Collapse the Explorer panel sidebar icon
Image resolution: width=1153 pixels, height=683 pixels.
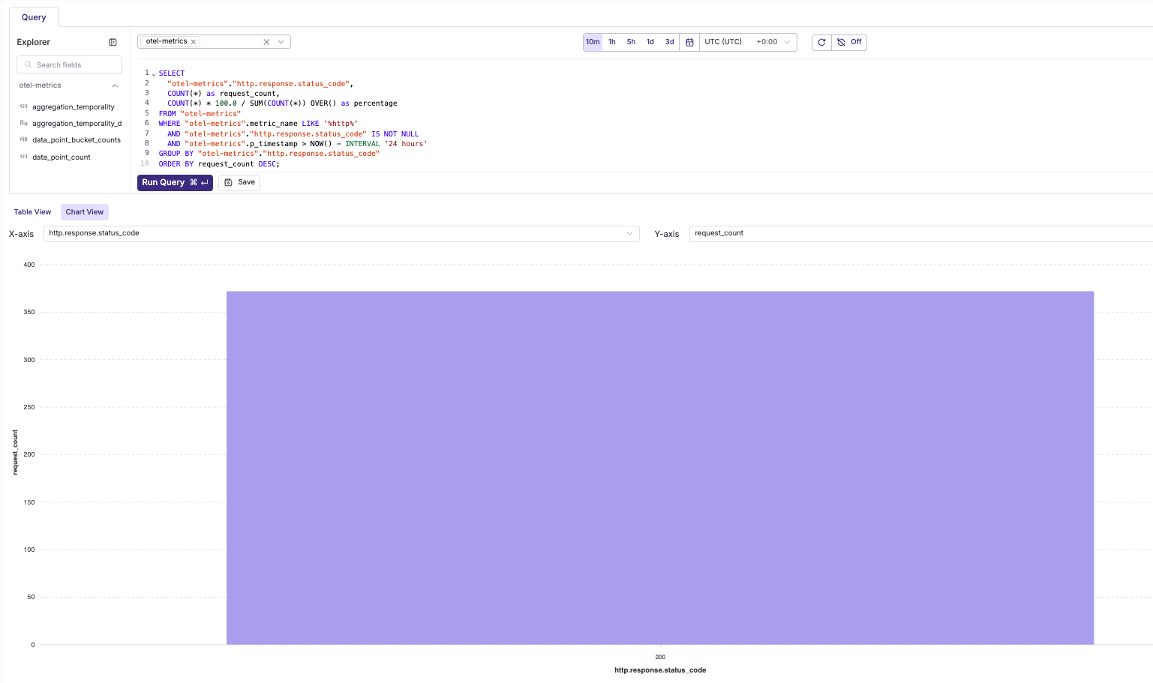113,42
